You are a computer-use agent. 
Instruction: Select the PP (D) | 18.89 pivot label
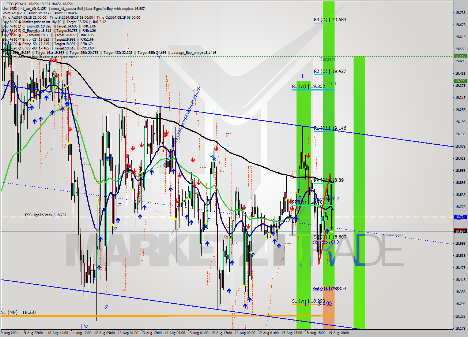coord(329,180)
